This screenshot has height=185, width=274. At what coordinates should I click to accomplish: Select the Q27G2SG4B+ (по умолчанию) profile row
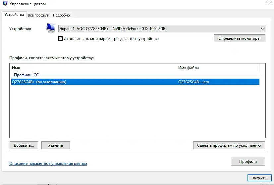[135, 82]
